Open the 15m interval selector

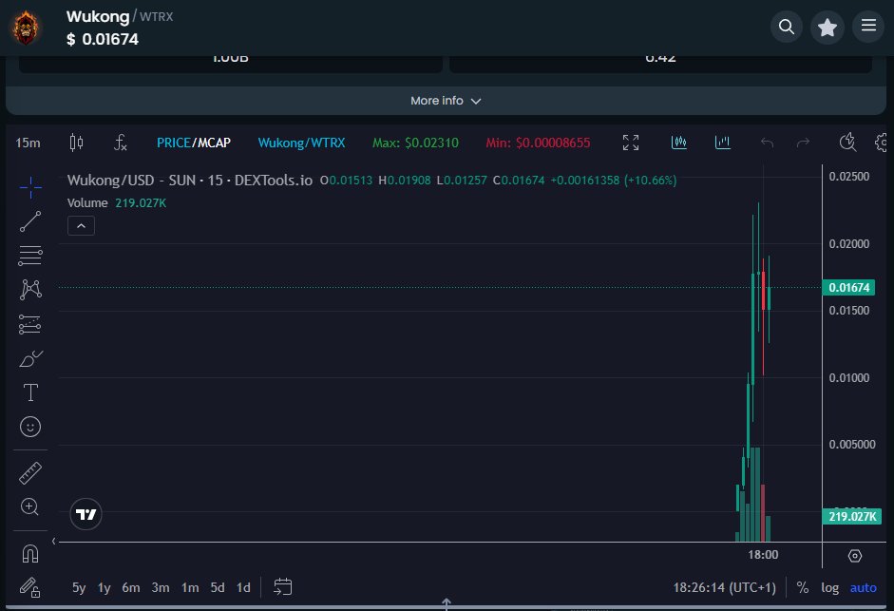click(28, 143)
